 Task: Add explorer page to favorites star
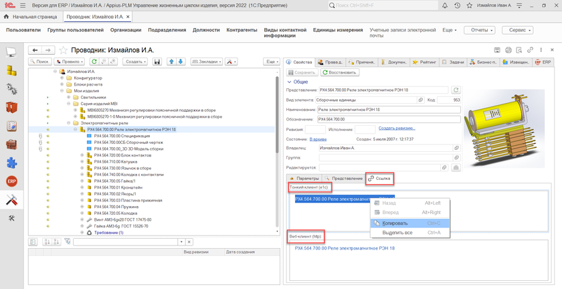pos(64,50)
